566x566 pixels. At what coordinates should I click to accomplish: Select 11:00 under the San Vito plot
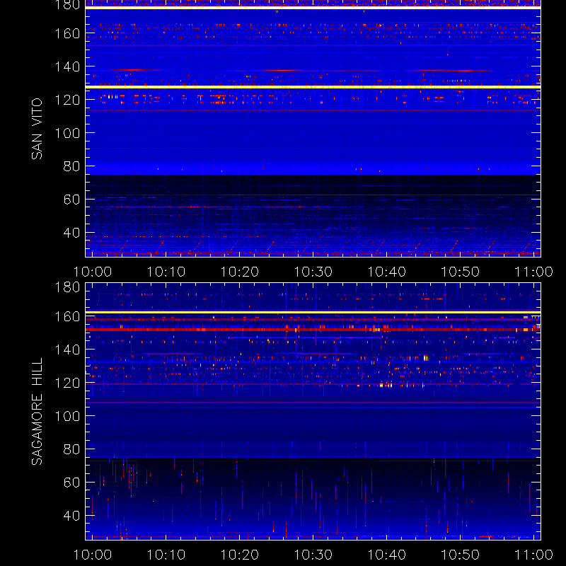coord(533,272)
